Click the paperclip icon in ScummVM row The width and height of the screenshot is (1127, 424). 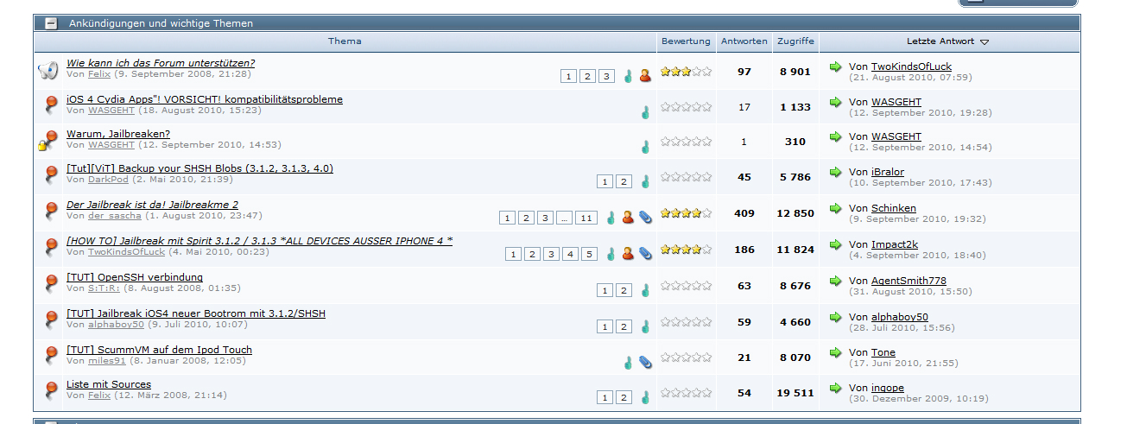pos(645,363)
